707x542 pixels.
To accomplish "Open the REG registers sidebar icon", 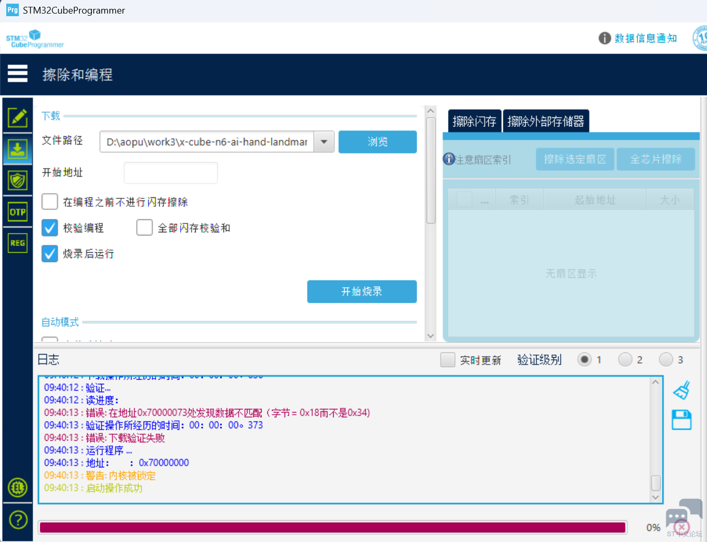I will pos(18,243).
